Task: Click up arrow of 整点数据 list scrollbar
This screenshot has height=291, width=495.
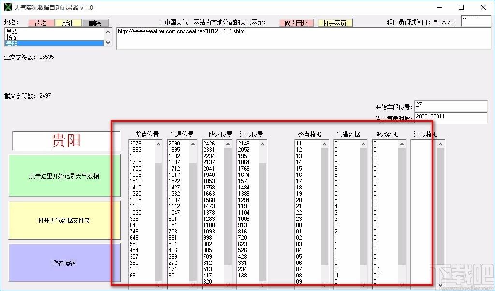Action: 324,144
